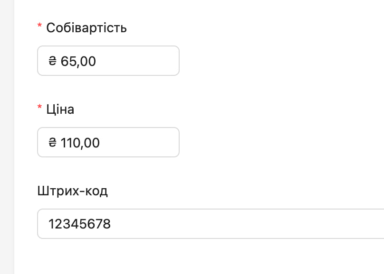The height and width of the screenshot is (274, 384).
Task: Click the gray left sidebar strip
Action: click(7, 137)
